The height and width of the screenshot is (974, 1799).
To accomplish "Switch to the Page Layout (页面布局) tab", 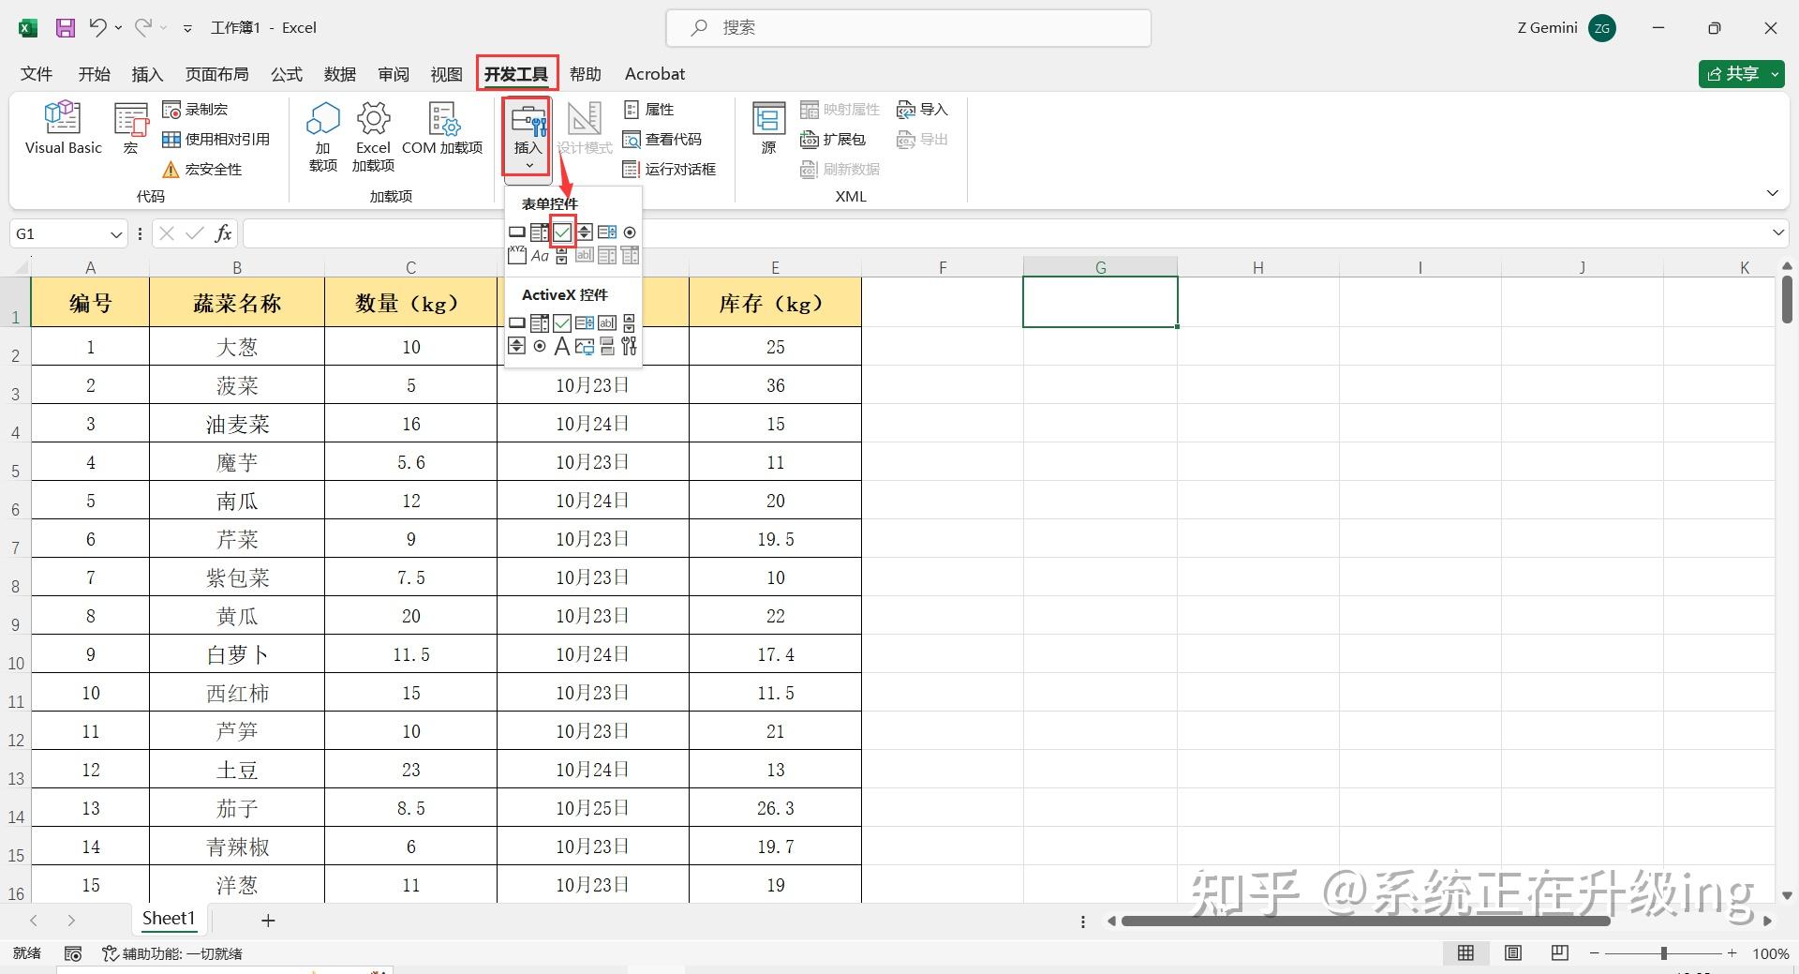I will pos(216,73).
